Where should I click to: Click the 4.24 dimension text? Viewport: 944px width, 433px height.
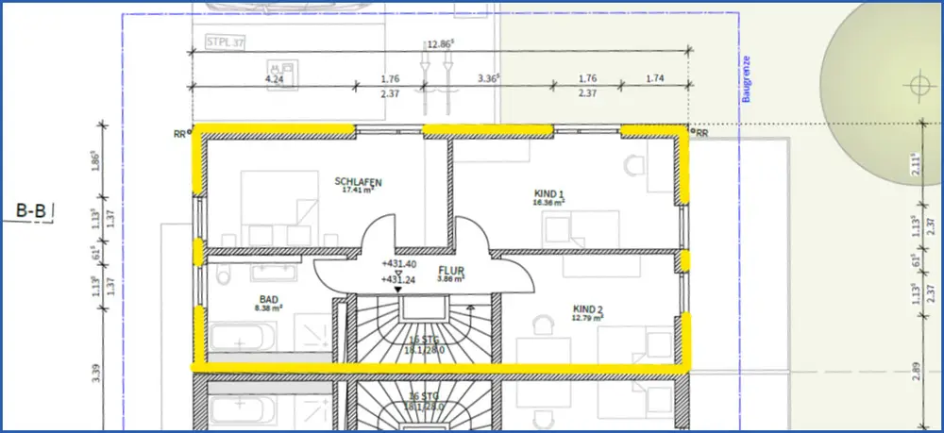pyautogui.click(x=275, y=80)
